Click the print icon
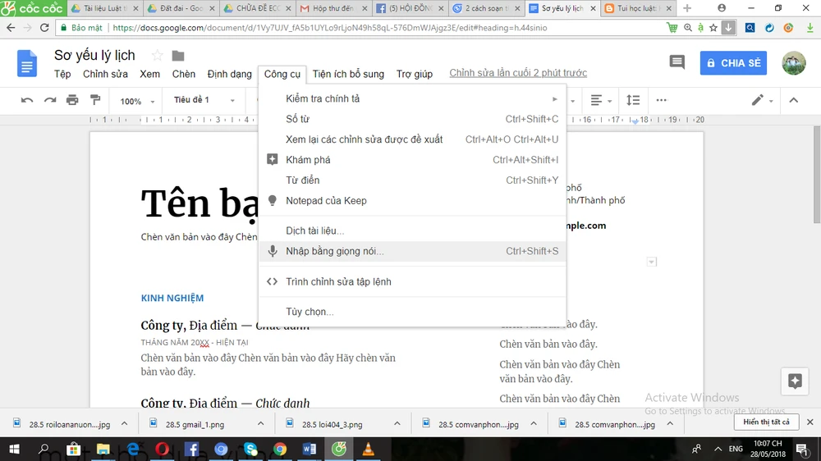 pos(72,100)
